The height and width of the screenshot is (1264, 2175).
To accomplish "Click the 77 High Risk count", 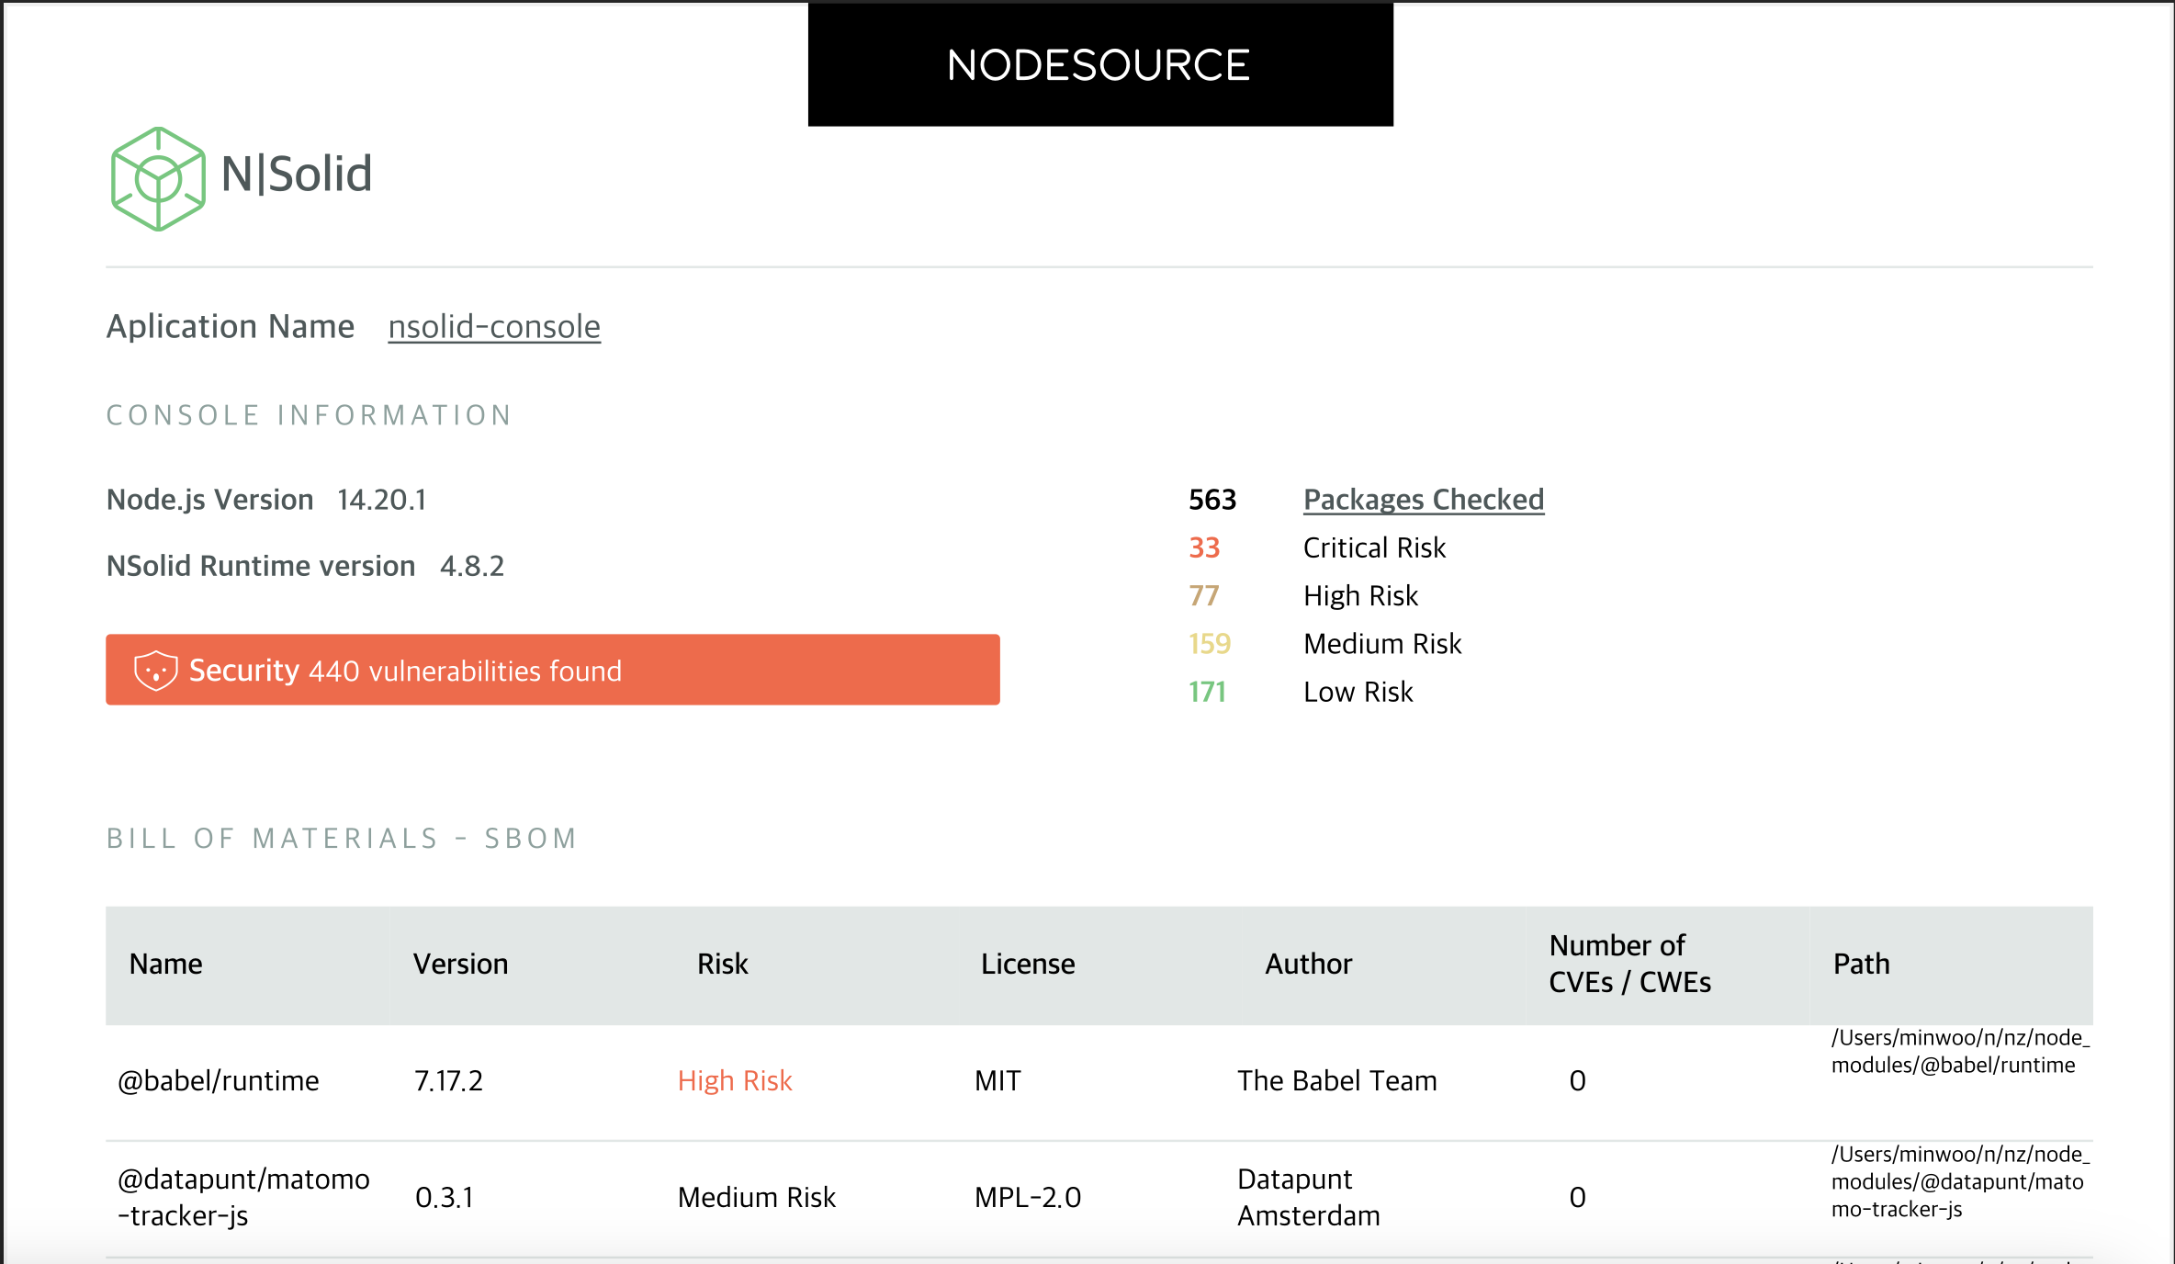I will coord(1204,596).
